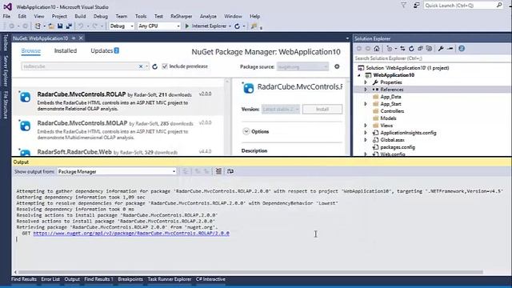Open the File menu
This screenshot has height=288, width=512.
point(6,16)
